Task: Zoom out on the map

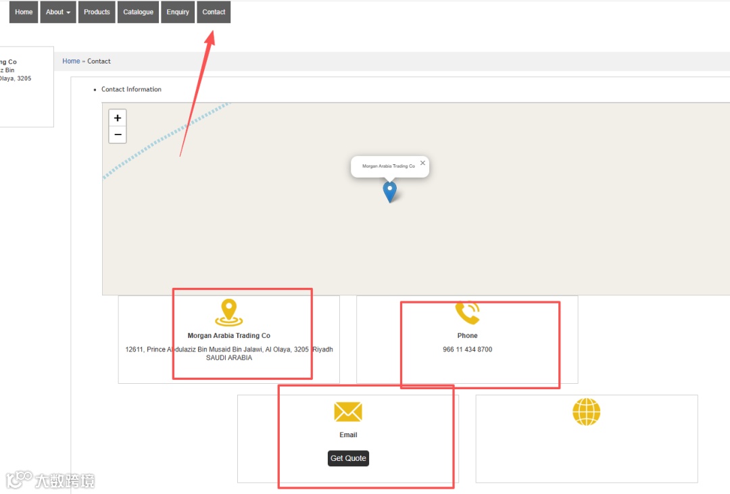Action: click(x=118, y=134)
